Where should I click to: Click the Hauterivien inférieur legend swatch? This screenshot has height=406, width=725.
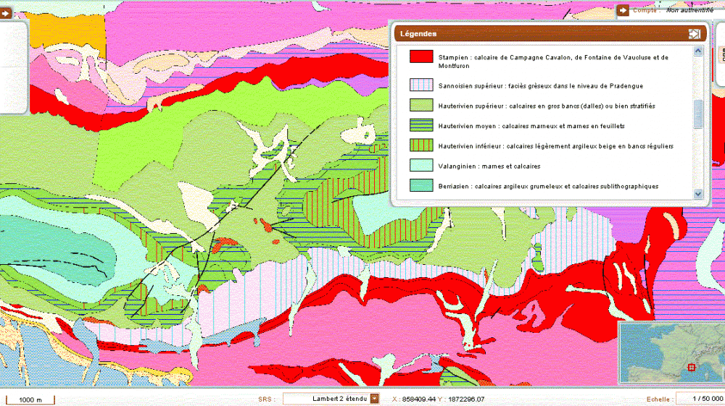click(421, 145)
